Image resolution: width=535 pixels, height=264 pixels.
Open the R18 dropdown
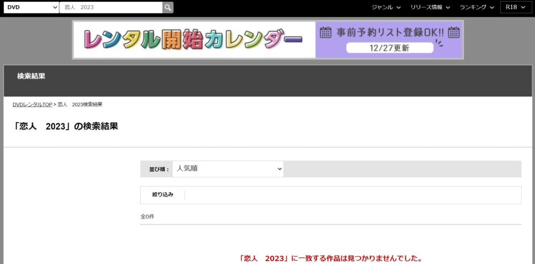(516, 7)
